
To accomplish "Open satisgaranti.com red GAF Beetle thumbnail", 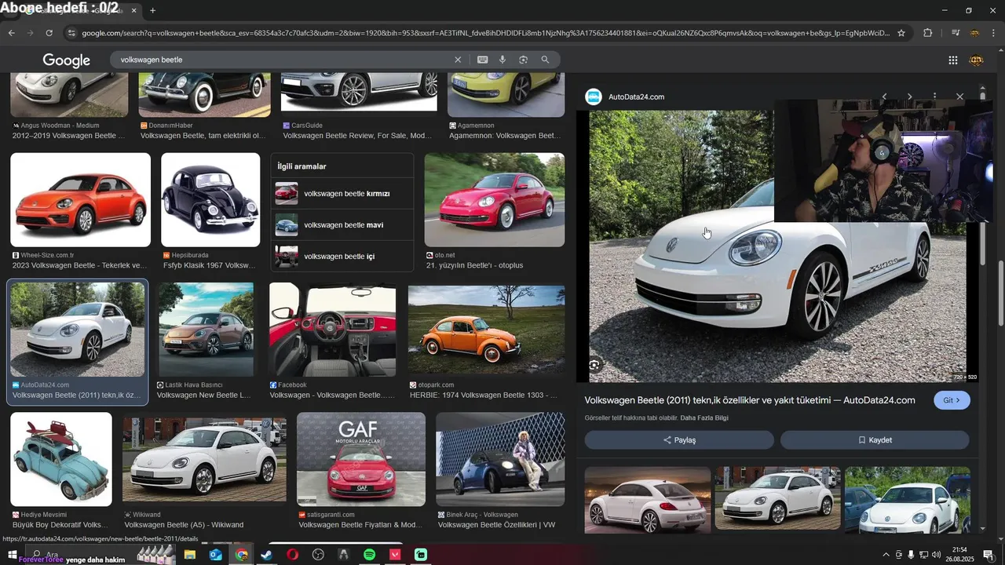I will tap(361, 459).
